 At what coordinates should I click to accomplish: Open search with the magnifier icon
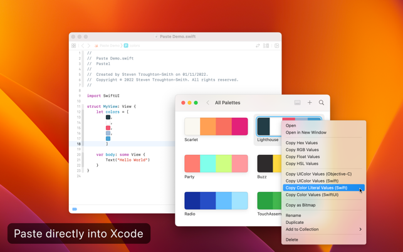pyautogui.click(x=322, y=103)
